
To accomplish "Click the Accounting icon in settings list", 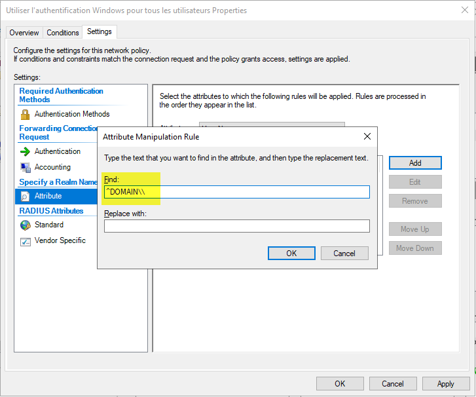I will 26,168.
